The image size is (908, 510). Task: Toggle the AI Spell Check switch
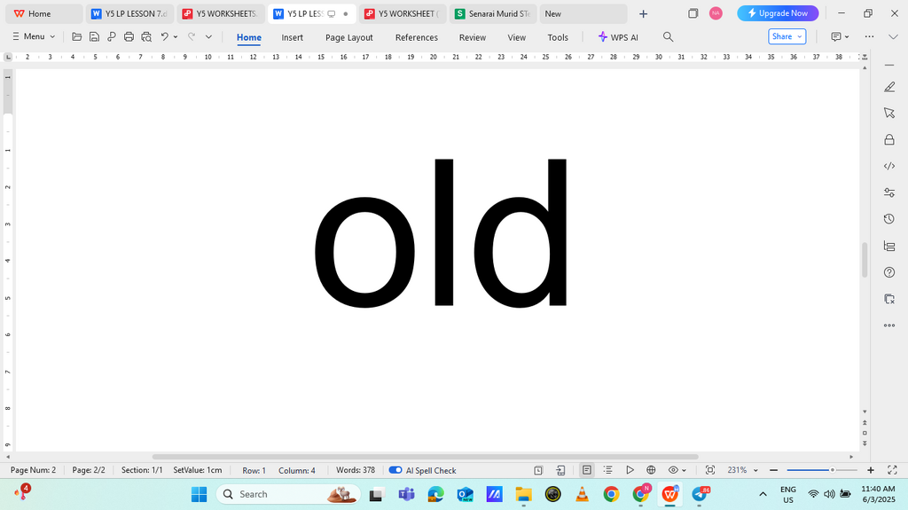[x=395, y=470]
